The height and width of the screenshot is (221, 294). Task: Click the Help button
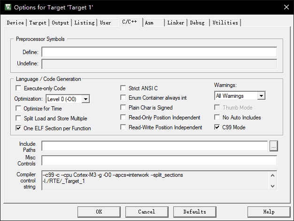pyautogui.click(x=269, y=212)
